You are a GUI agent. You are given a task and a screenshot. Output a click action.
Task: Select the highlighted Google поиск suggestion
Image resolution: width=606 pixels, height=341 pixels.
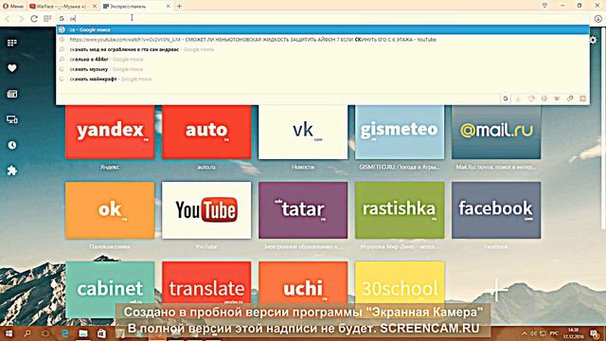(323, 29)
